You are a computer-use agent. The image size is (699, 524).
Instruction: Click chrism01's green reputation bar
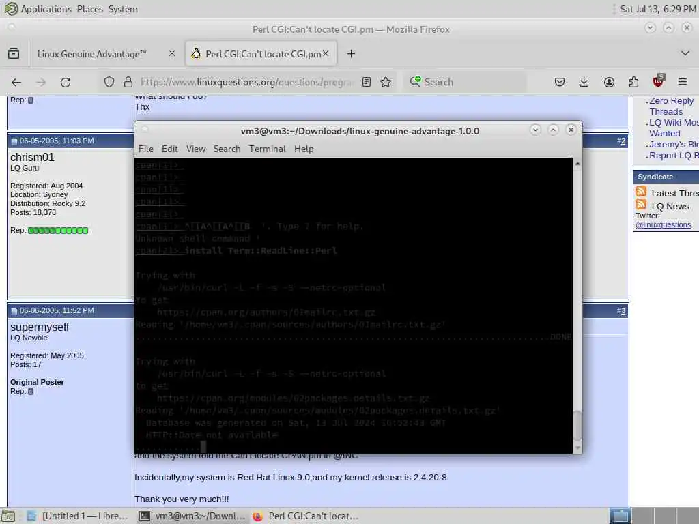58,231
